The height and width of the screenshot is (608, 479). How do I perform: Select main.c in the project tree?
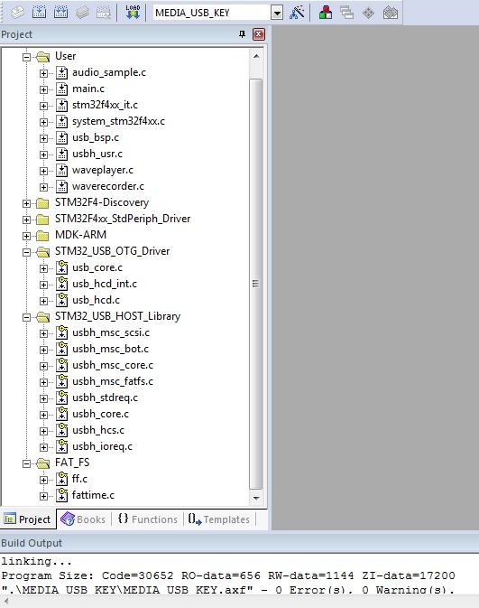88,89
